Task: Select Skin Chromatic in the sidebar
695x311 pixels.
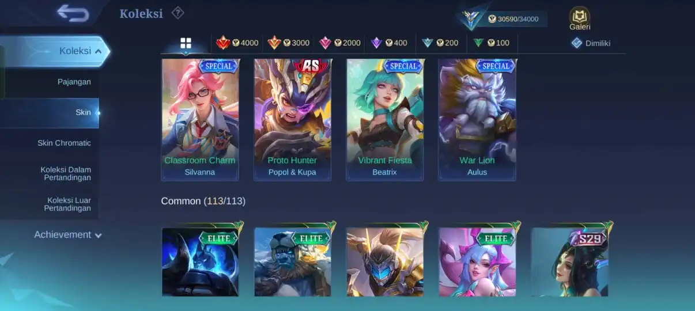Action: click(64, 143)
